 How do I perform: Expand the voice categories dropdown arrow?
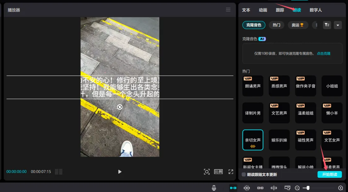338,25
